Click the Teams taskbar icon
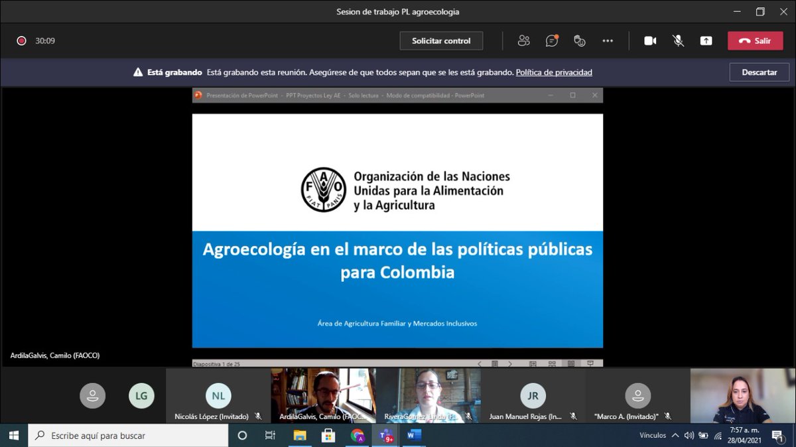Viewport: 796px width, 447px height. point(385,435)
